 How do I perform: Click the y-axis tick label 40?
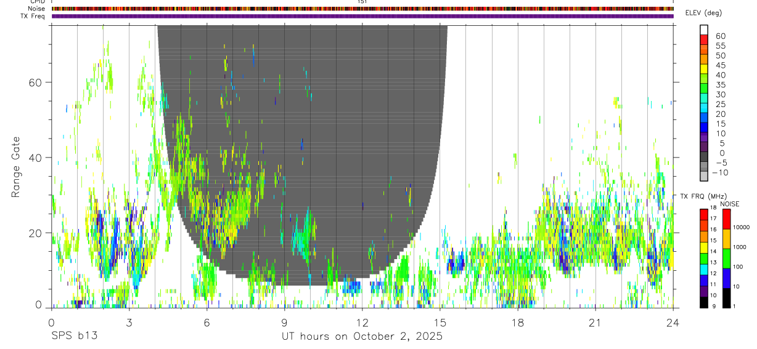(x=36, y=158)
